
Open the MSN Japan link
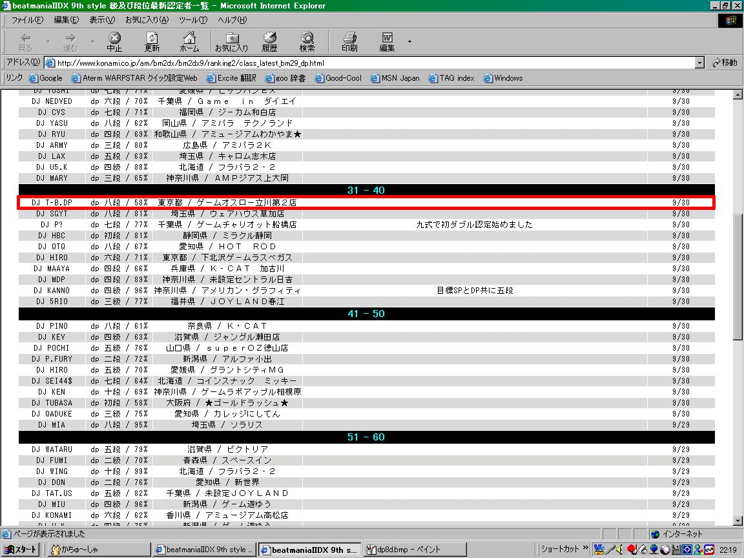[395, 77]
